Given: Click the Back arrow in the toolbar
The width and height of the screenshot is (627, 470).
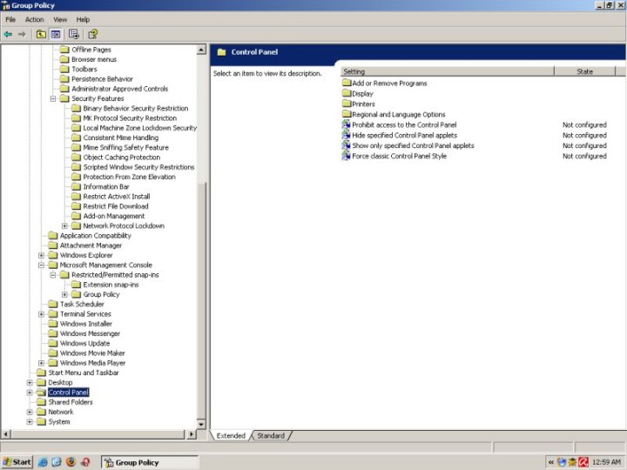Looking at the screenshot, I should 8,34.
